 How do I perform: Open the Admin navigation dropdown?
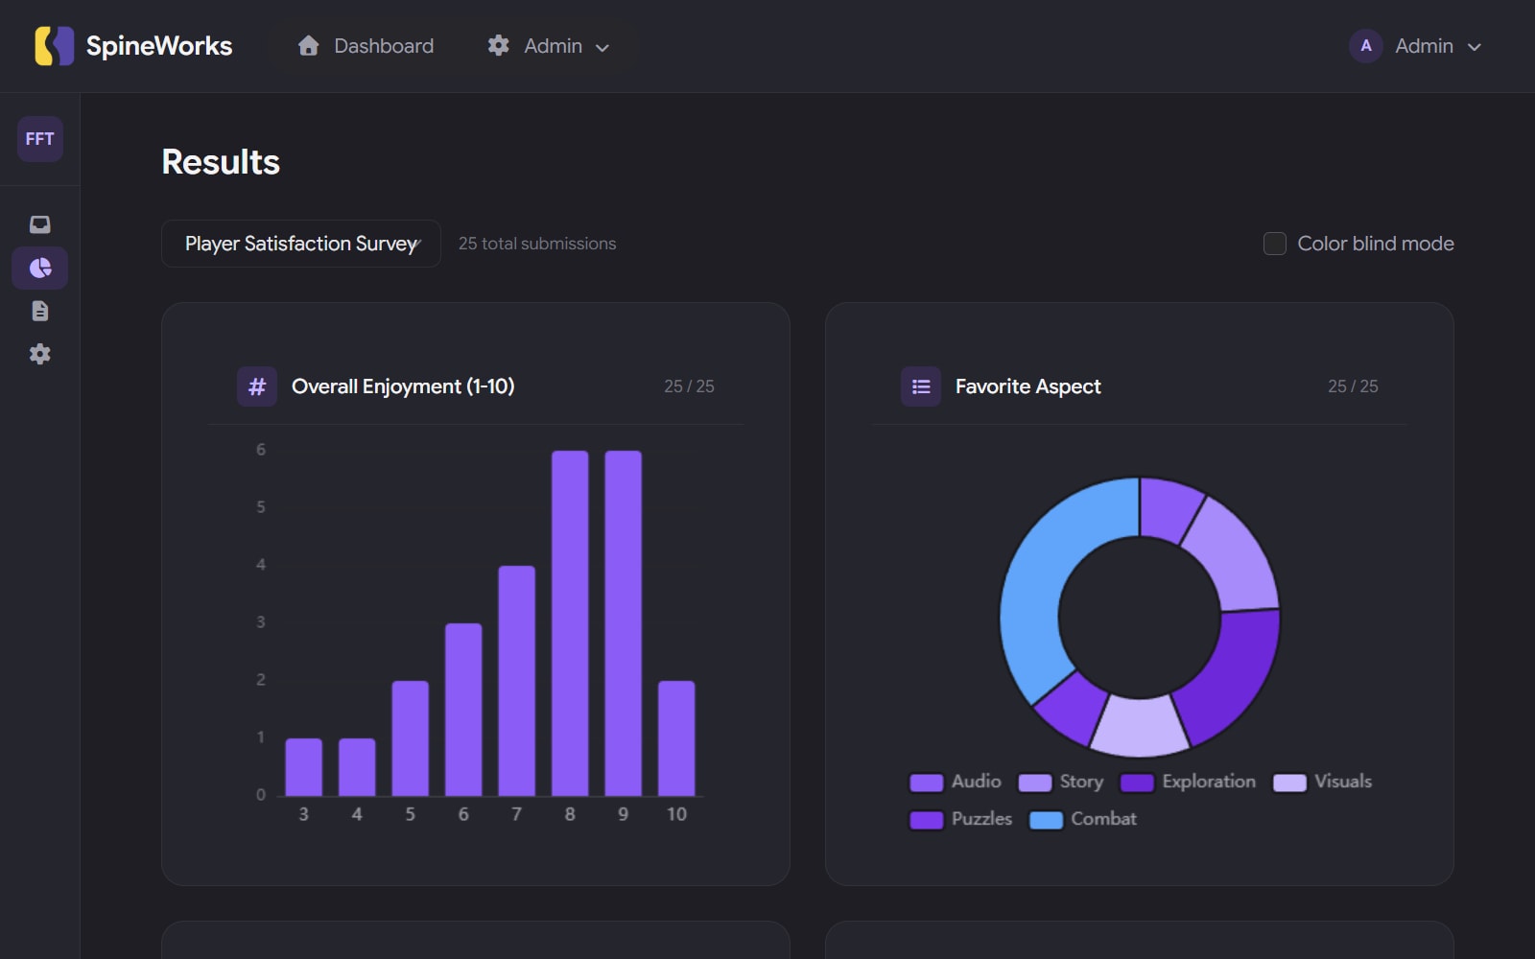(547, 45)
